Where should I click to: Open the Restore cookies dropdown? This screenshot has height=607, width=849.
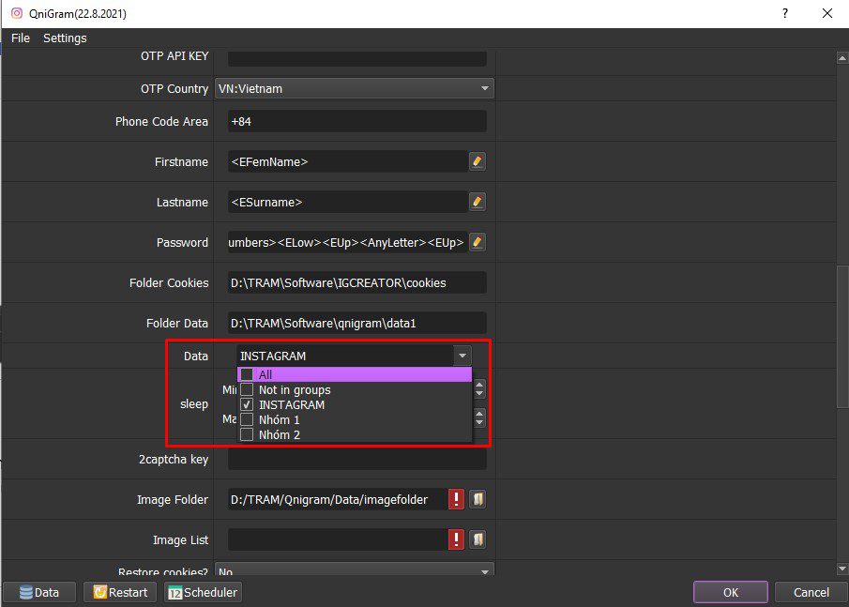[x=355, y=570]
